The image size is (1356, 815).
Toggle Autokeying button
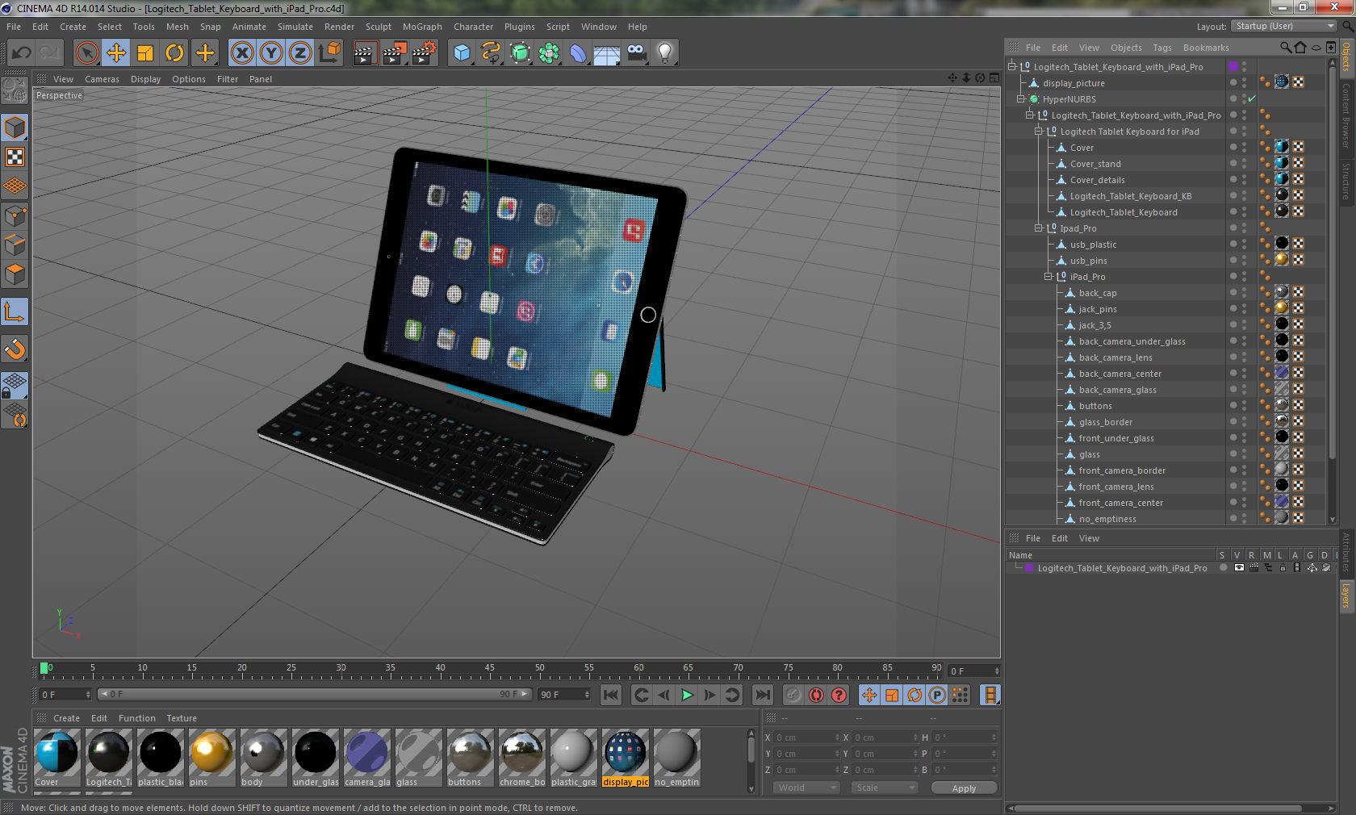click(x=816, y=695)
